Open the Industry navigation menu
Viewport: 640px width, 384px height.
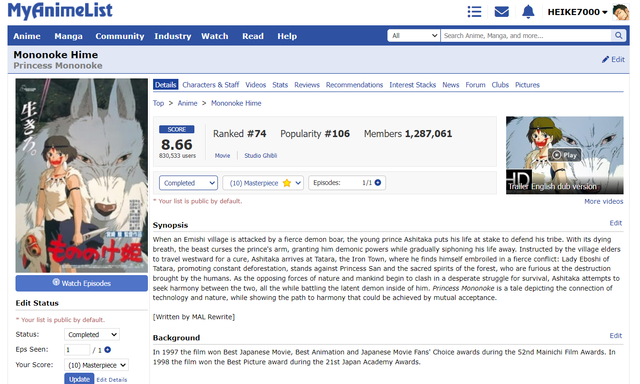[x=173, y=36]
